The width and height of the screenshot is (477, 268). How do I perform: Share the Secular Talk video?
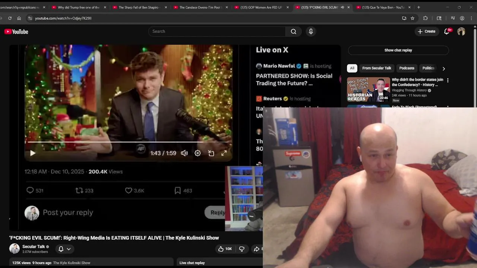pos(257,249)
